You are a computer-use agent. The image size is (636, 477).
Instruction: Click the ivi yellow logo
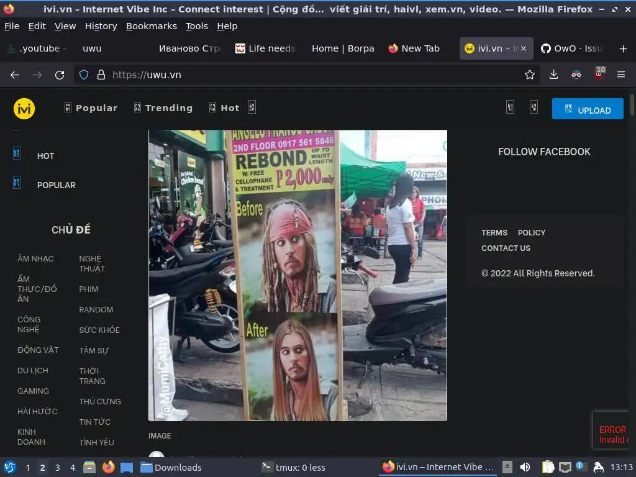point(24,109)
